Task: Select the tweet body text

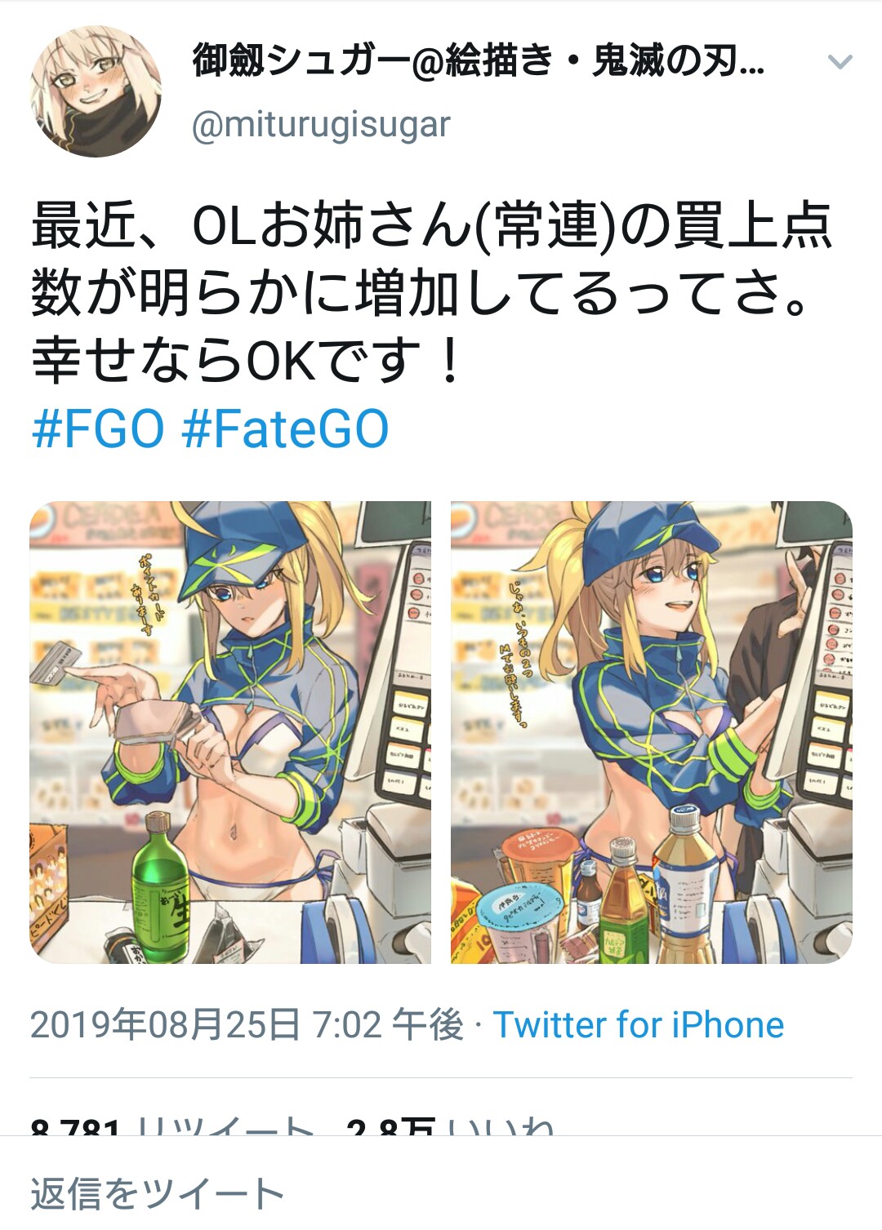Action: point(431,292)
